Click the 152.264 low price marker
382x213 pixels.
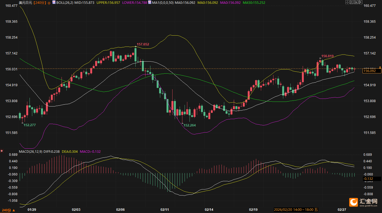click(190, 125)
